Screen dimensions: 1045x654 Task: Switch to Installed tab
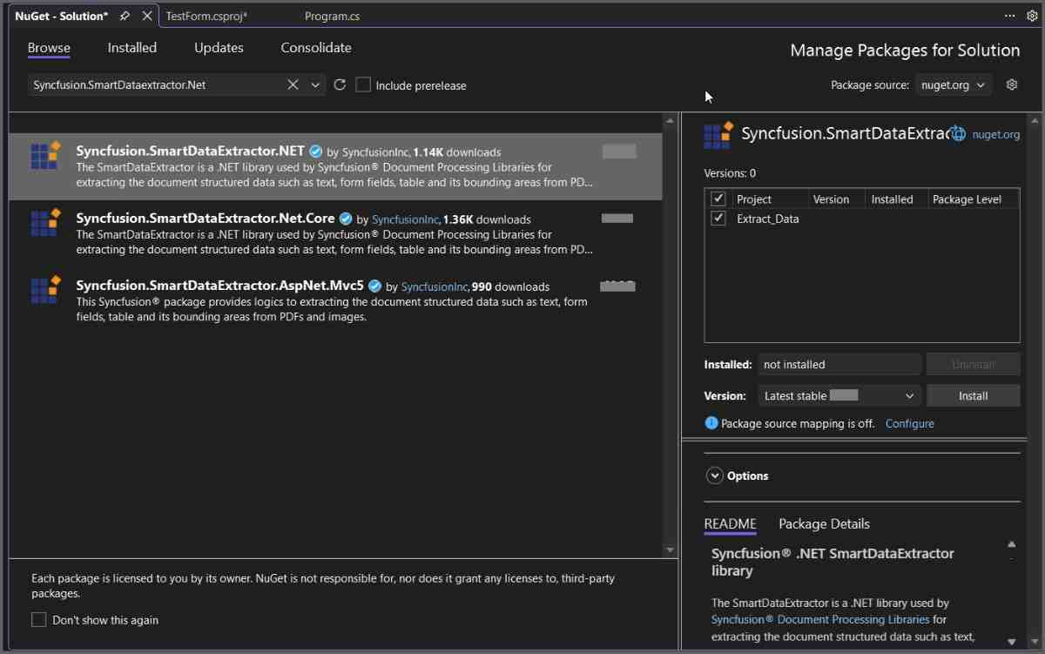132,48
